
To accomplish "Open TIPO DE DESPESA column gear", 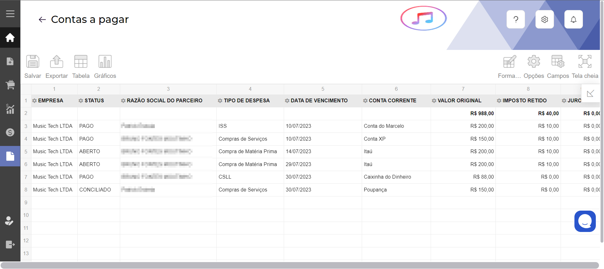I will pos(220,101).
